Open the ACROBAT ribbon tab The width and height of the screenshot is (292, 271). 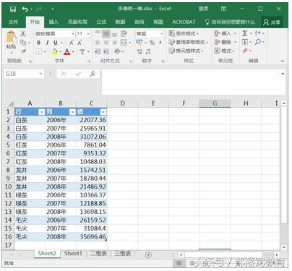coord(184,22)
